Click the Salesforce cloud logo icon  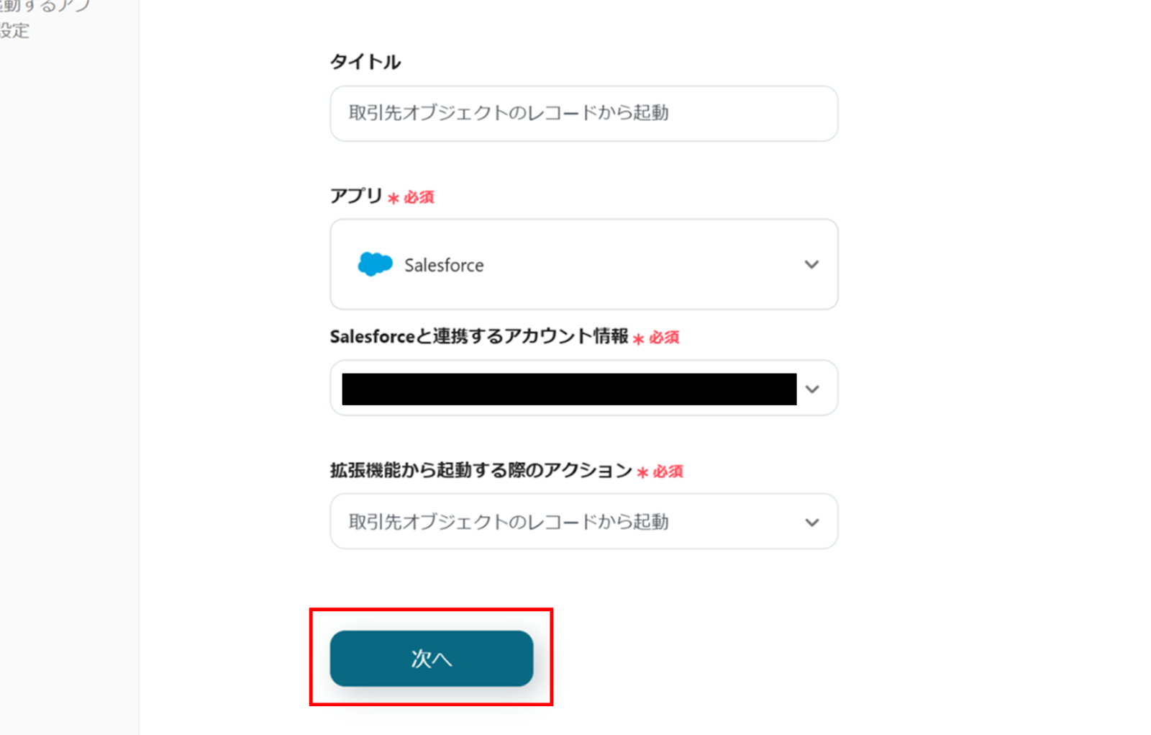click(x=375, y=264)
